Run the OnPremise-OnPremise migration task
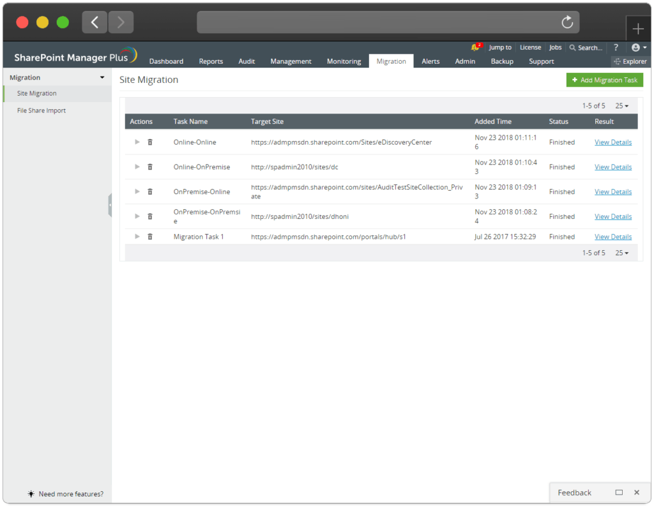Image resolution: width=654 pixels, height=506 pixels. (137, 216)
